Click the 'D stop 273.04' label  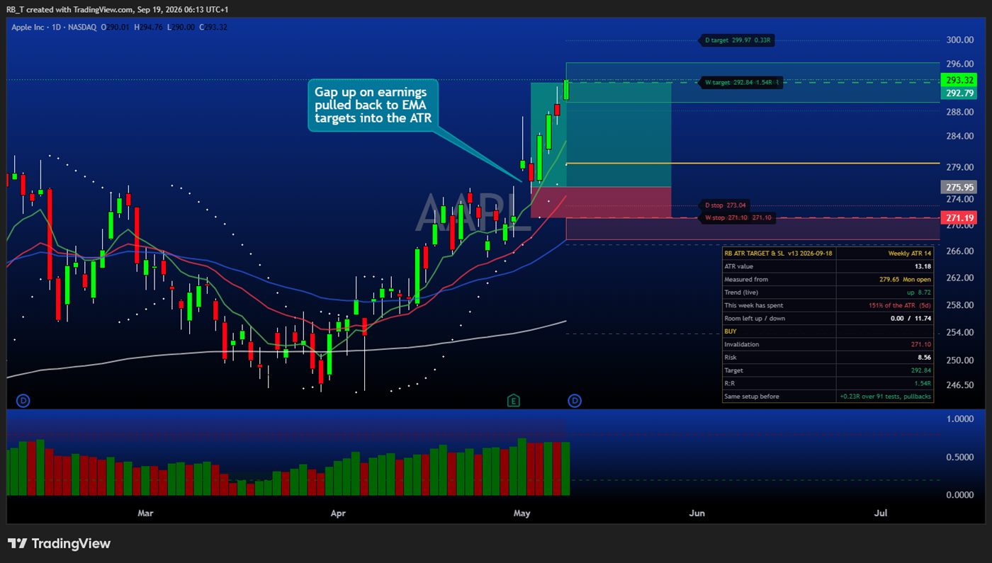click(x=726, y=205)
